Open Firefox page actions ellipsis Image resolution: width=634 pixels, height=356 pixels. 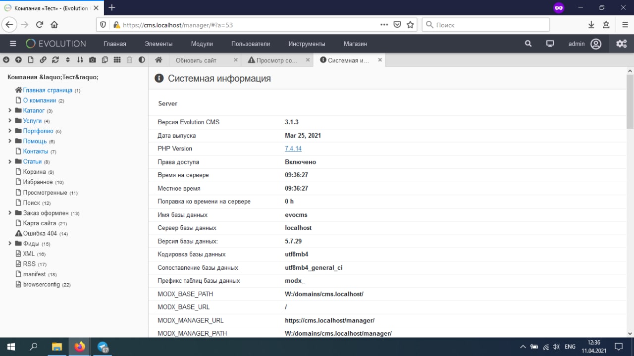pyautogui.click(x=384, y=25)
